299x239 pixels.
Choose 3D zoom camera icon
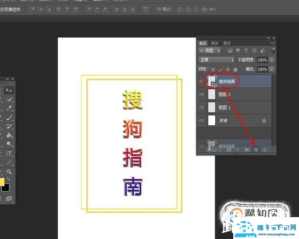[x=213, y=9]
